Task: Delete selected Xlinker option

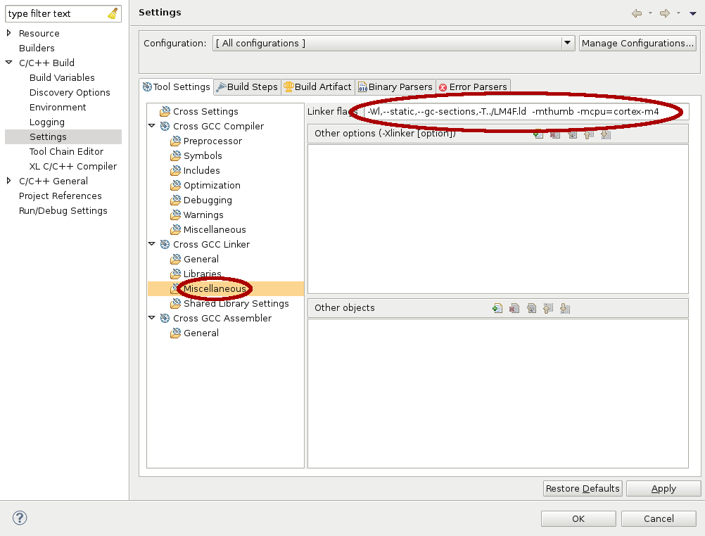Action: point(555,134)
